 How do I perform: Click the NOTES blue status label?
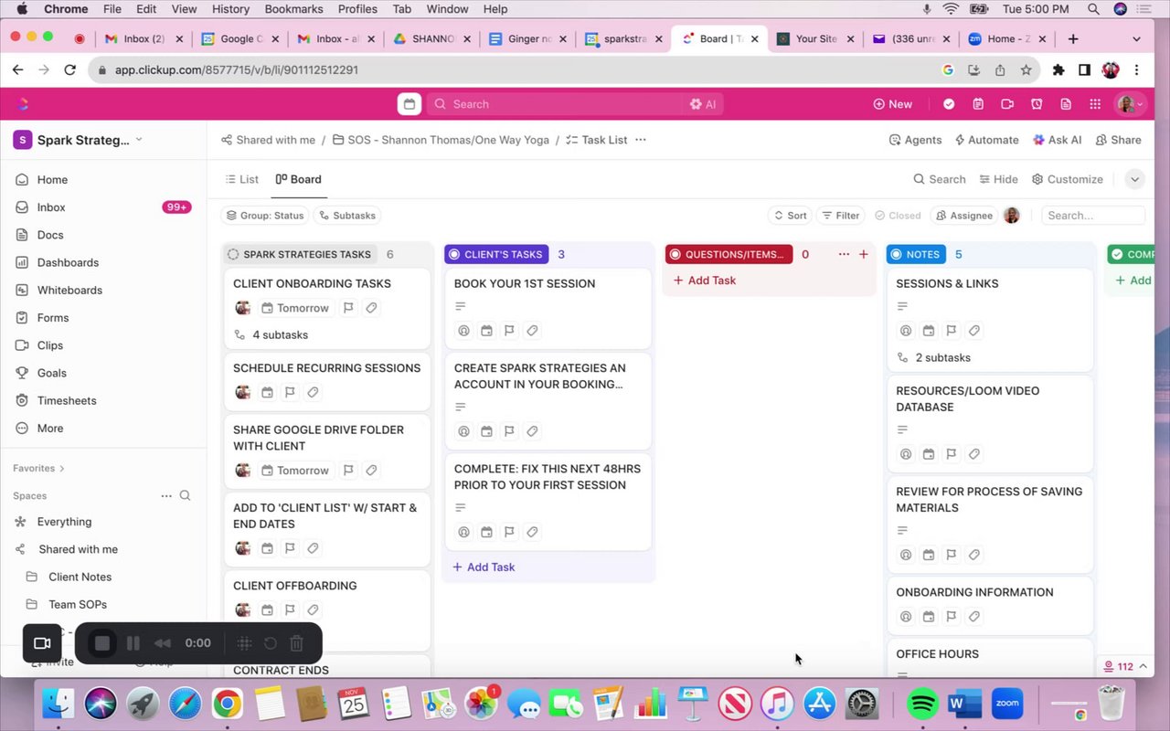pyautogui.click(x=916, y=254)
